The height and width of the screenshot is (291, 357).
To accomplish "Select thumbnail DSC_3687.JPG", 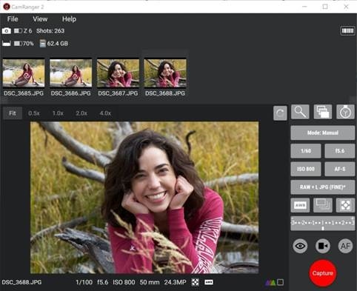I will (x=118, y=73).
